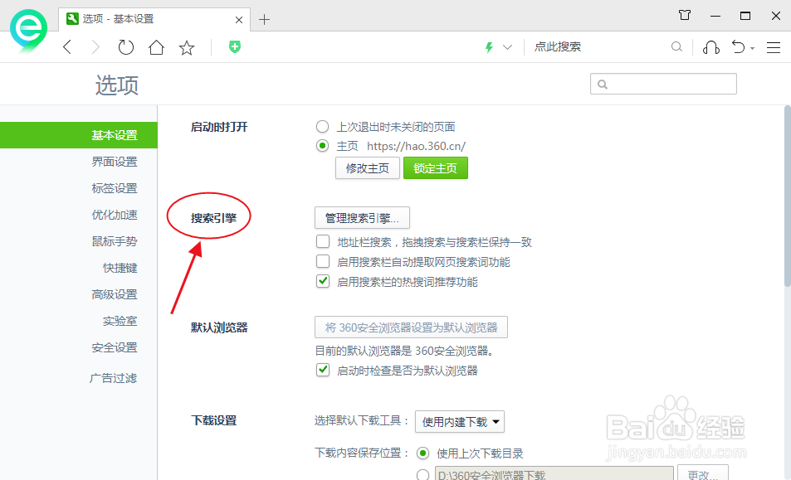Click the 修改主页 button
The width and height of the screenshot is (791, 480).
367,168
